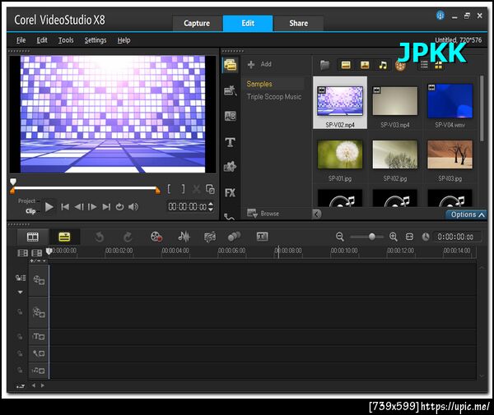
Task: Play the preview clip
Action: tap(49, 207)
